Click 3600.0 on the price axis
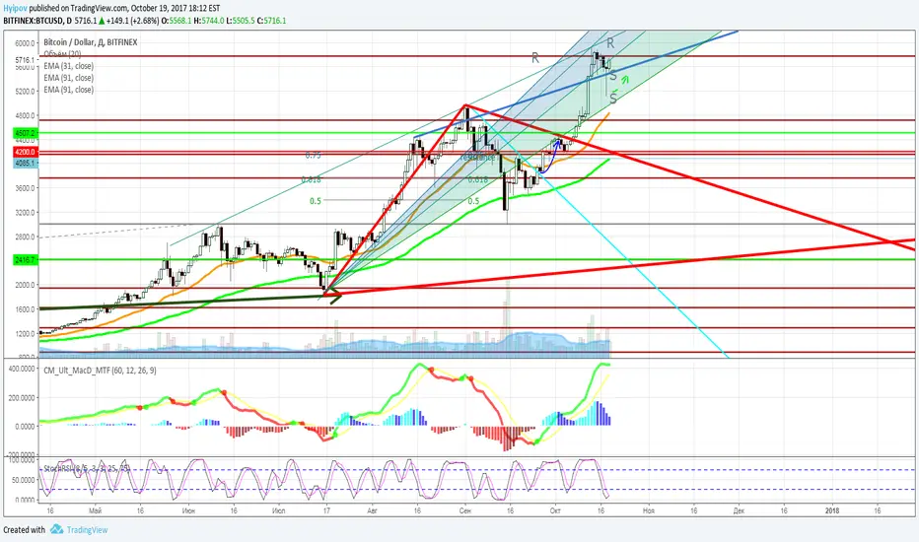Screen dimensions: 919x542 (26, 188)
